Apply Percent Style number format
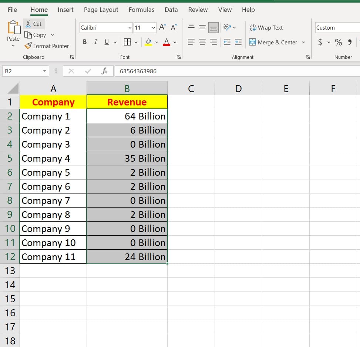This screenshot has width=360, height=347. (x=338, y=42)
